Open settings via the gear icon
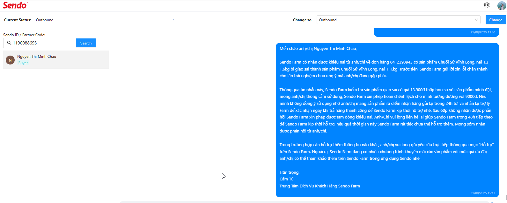The width and height of the screenshot is (507, 203). [486, 5]
